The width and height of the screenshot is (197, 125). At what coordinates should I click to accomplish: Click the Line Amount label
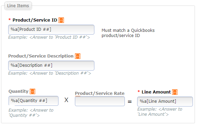[x=156, y=92]
